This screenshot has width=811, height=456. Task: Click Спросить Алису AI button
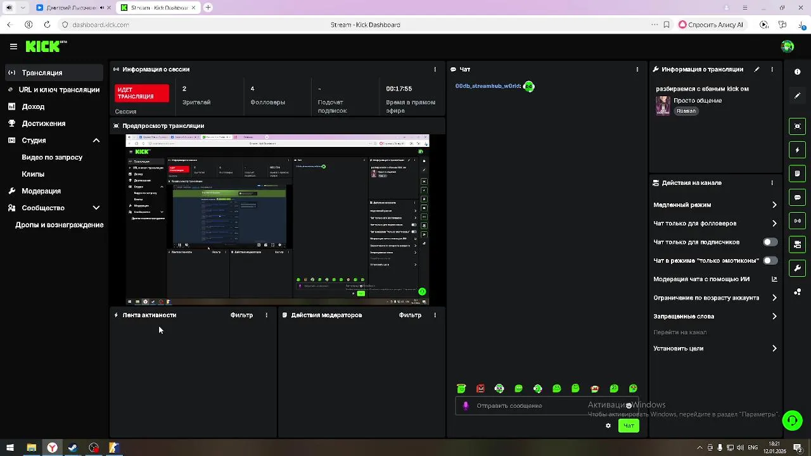[711, 25]
